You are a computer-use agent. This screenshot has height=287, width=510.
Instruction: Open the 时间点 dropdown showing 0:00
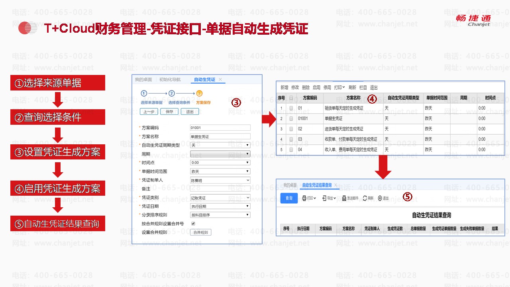(220, 163)
